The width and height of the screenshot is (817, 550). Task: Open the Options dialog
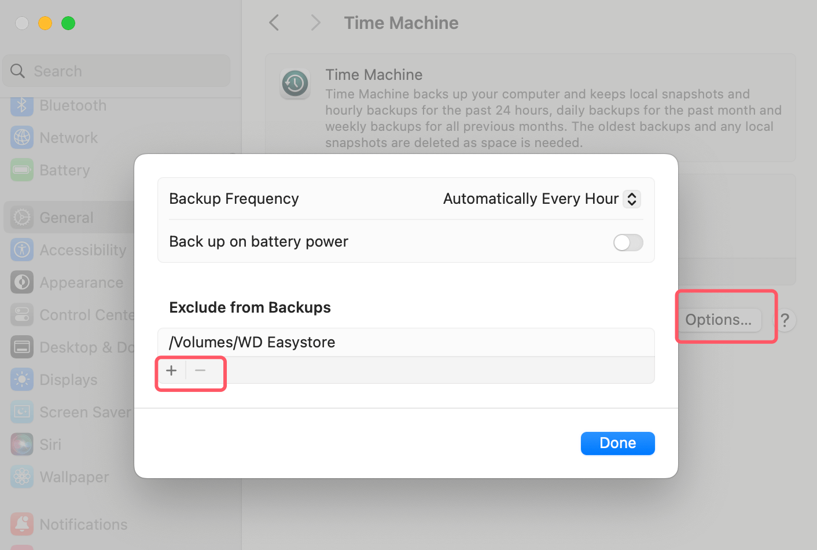(719, 320)
